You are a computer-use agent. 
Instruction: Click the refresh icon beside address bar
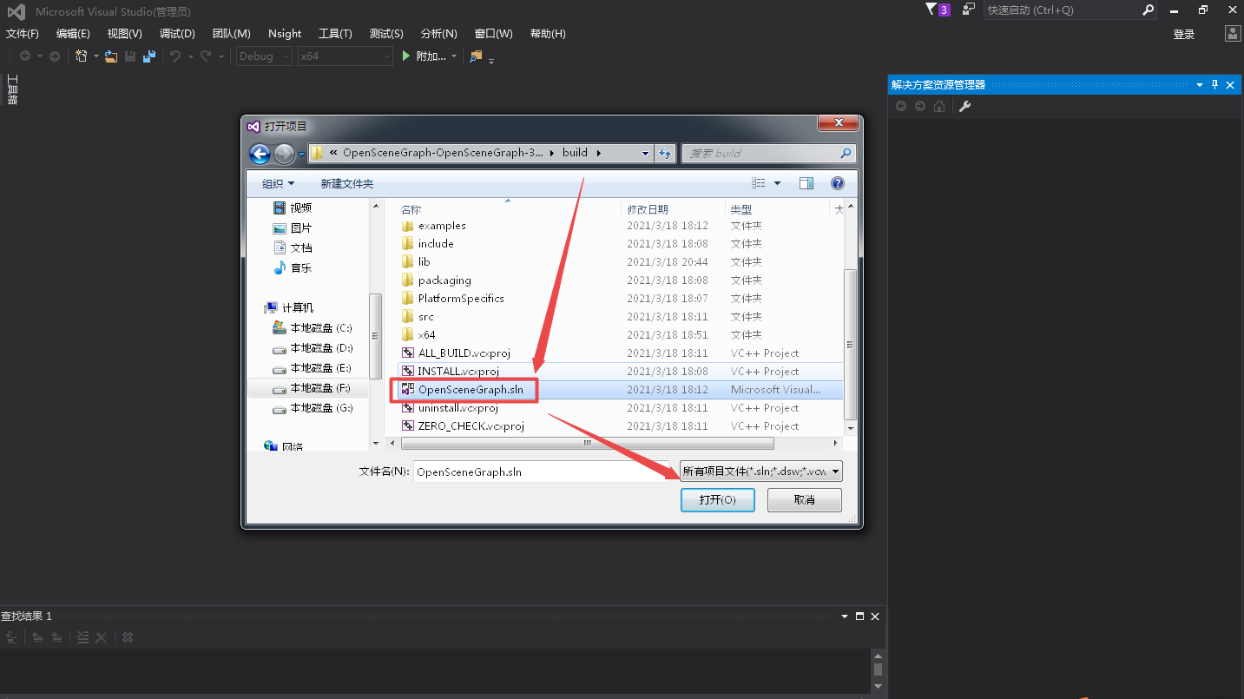665,154
